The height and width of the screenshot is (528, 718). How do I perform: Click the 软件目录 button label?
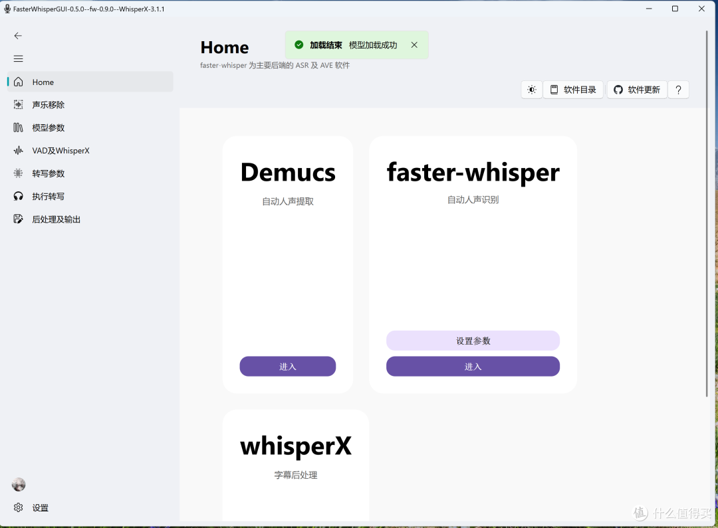click(x=580, y=90)
